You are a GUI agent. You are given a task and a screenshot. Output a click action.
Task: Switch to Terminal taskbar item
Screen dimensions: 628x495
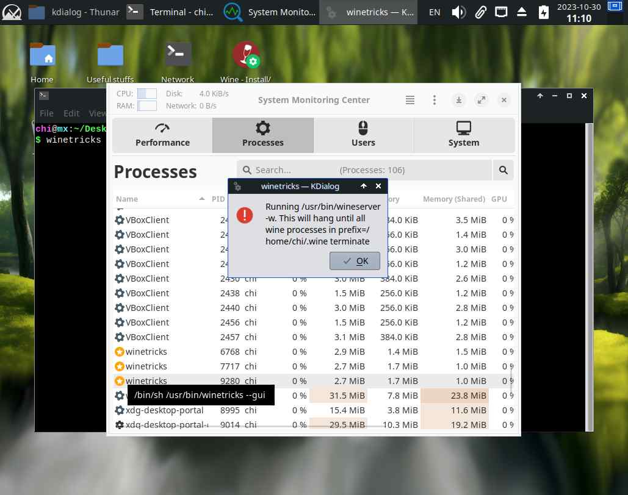tap(170, 12)
